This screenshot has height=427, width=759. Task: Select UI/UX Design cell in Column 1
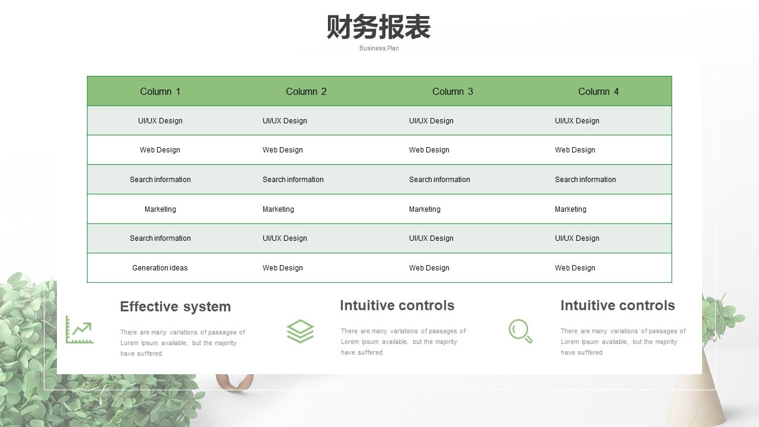point(160,121)
